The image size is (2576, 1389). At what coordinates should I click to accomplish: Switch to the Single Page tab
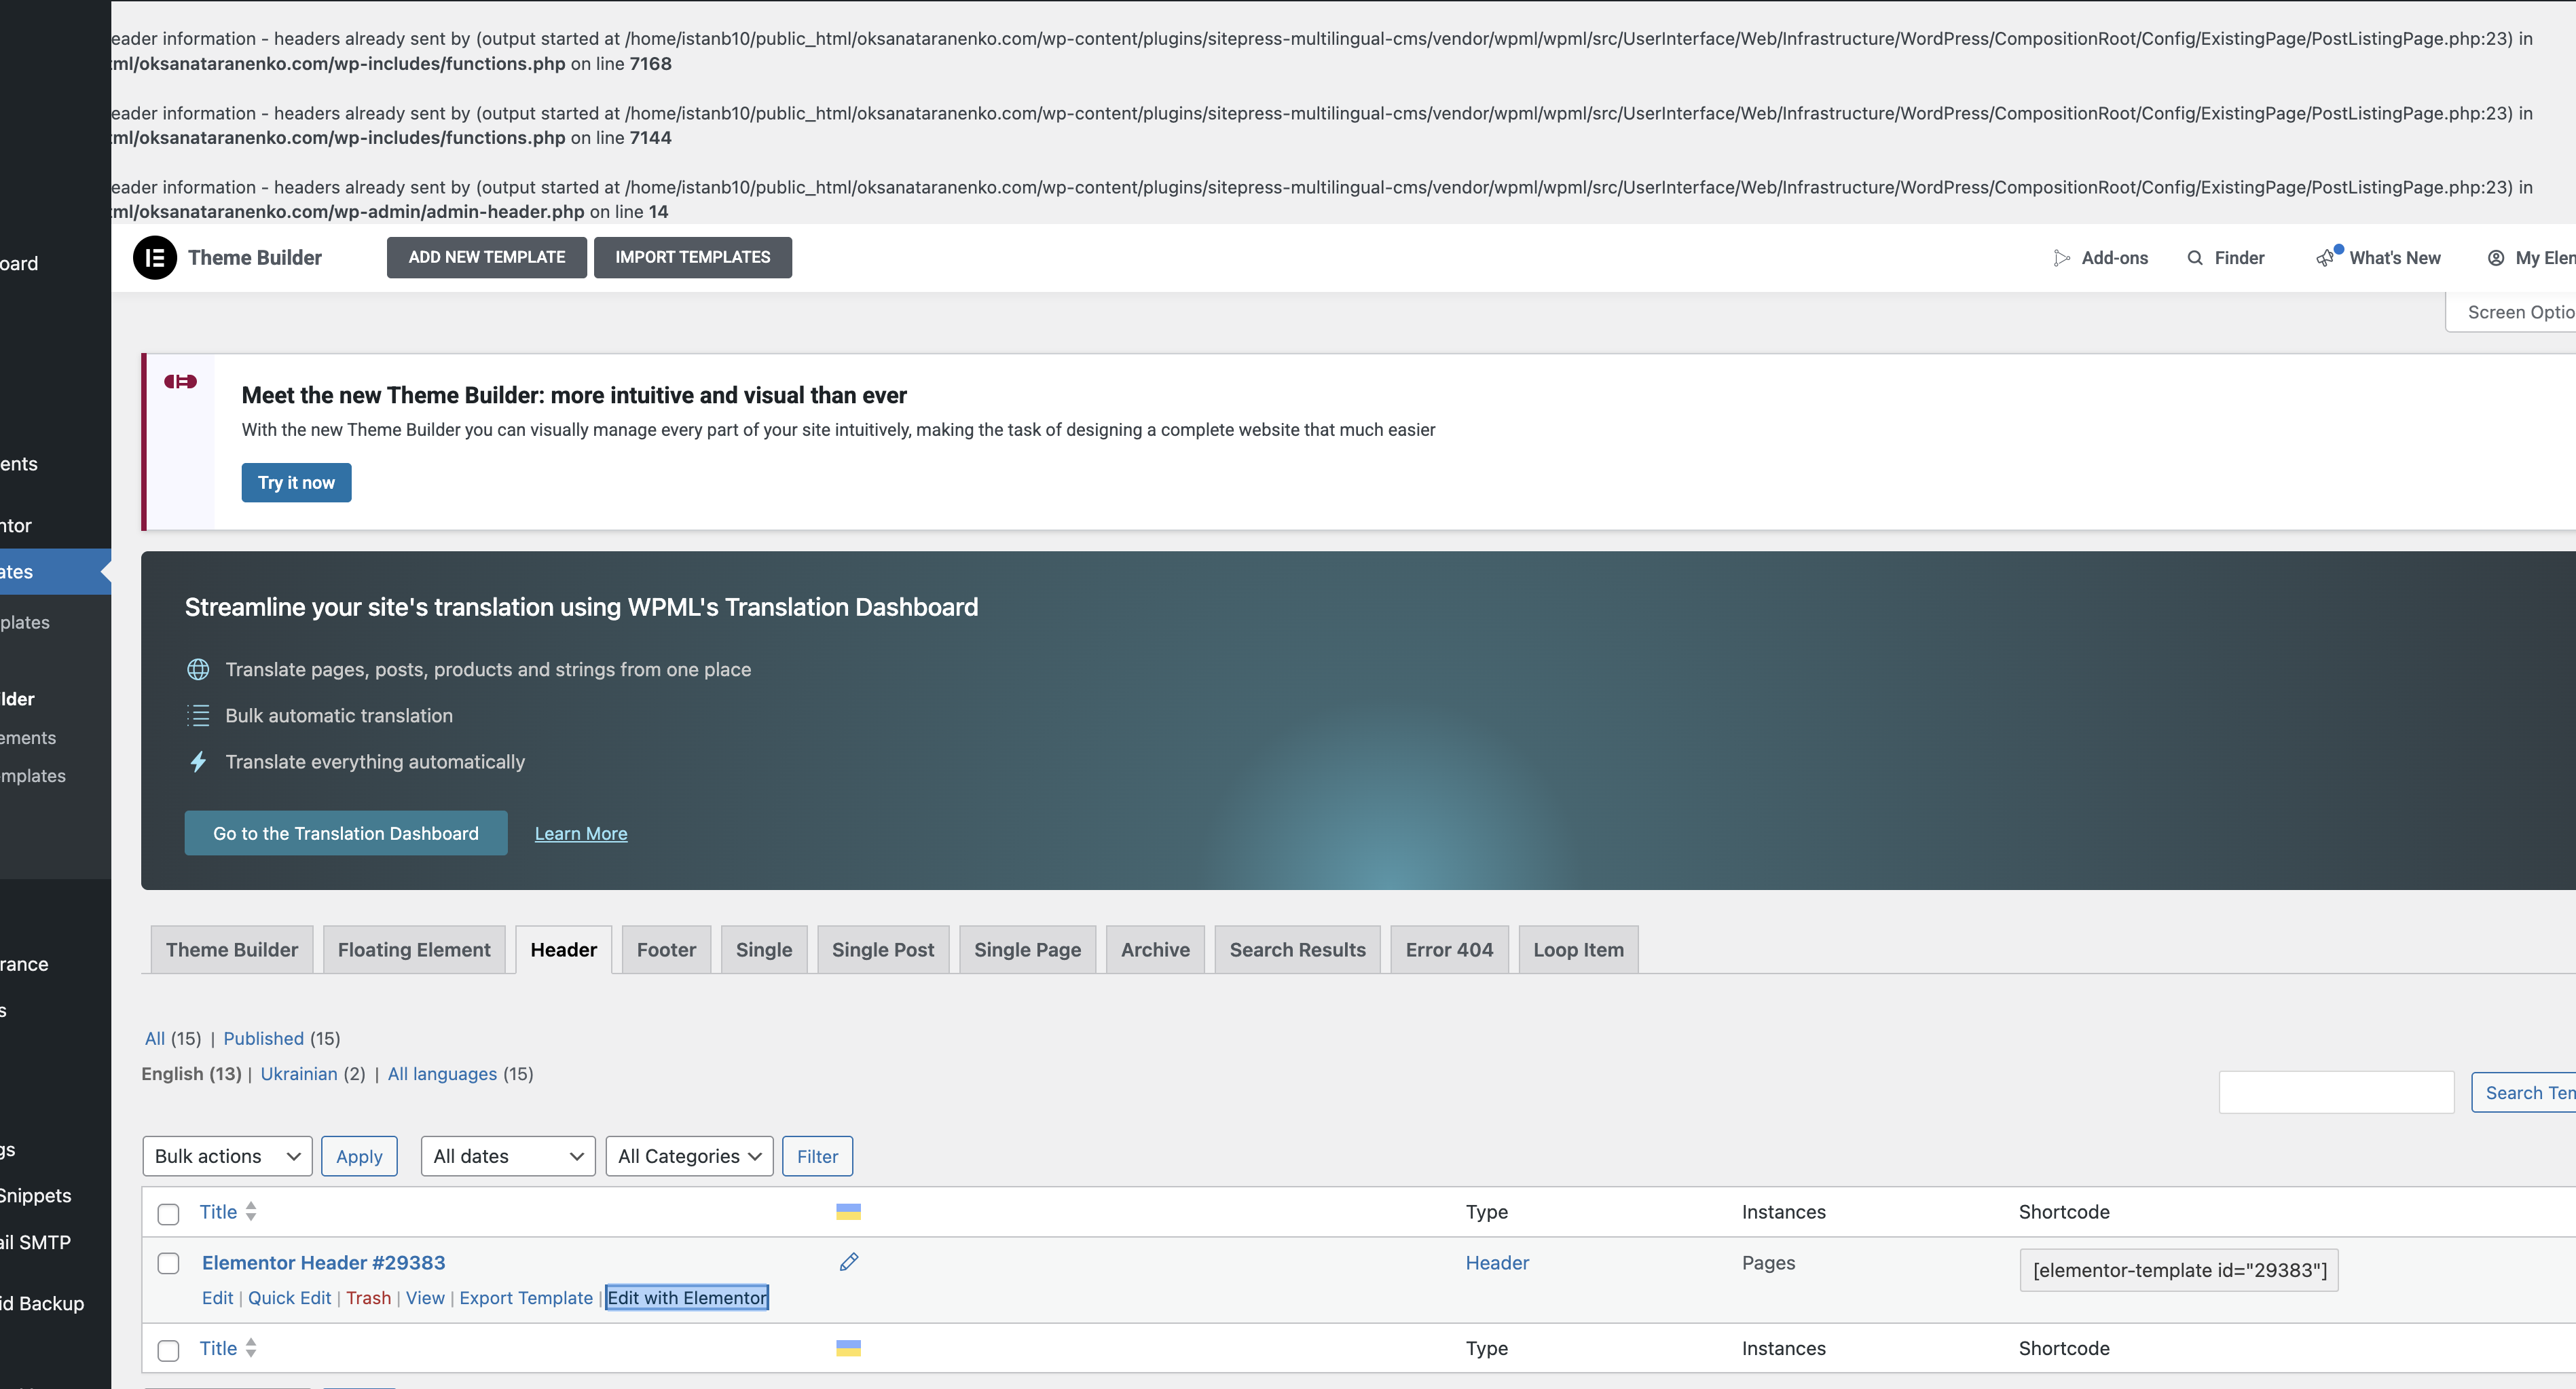click(1027, 949)
